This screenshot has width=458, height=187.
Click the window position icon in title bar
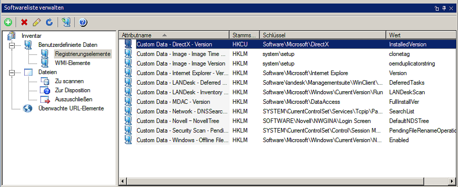[x=437, y=8]
